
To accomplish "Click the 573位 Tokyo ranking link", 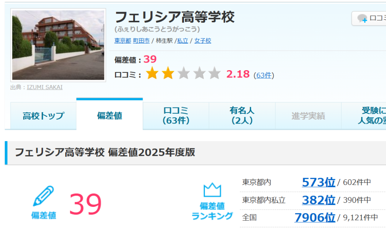I will [x=319, y=182].
